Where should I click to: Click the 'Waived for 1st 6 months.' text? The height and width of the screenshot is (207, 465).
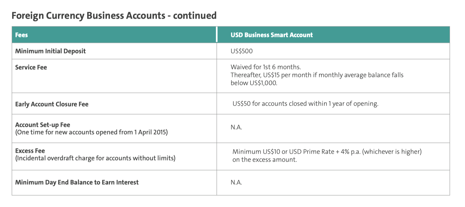coord(266,67)
